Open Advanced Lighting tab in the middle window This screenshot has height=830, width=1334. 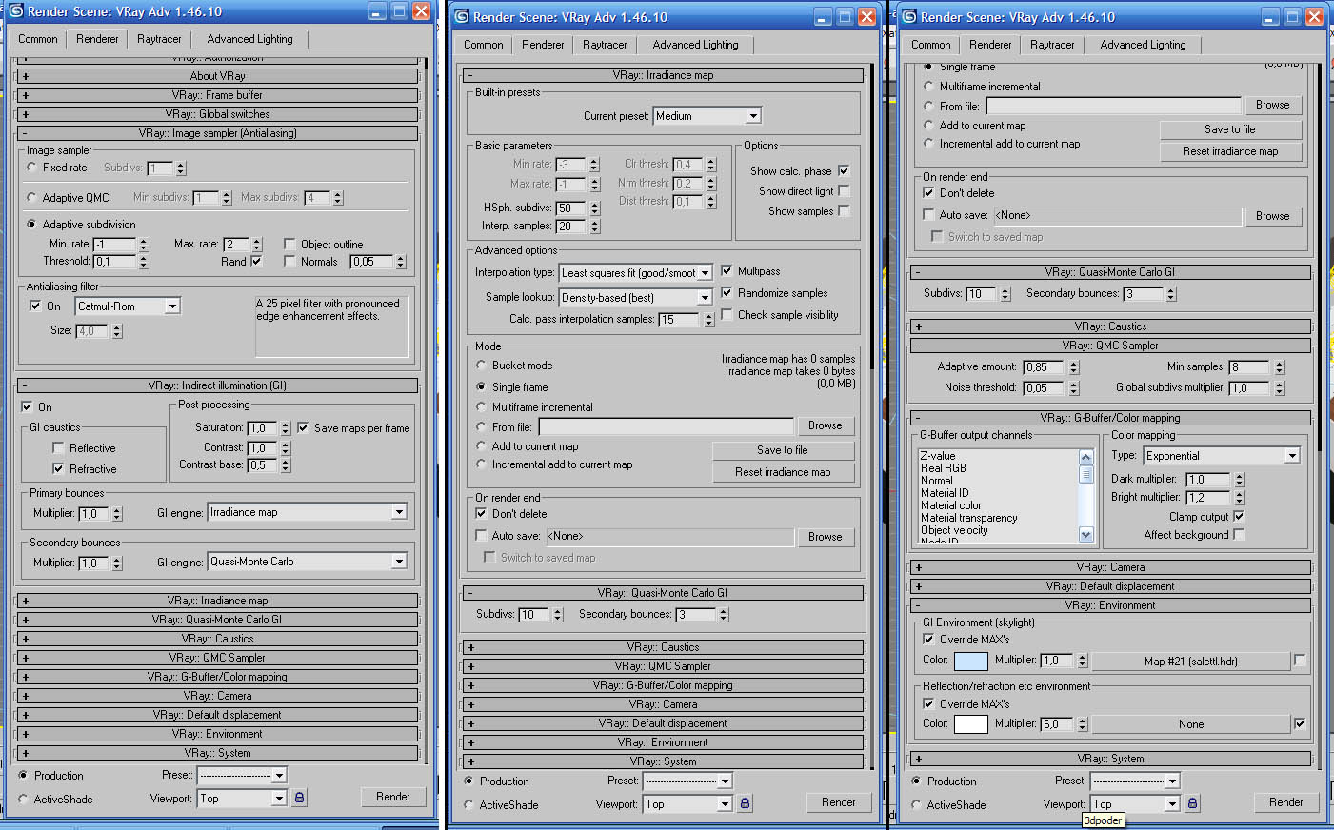[695, 45]
